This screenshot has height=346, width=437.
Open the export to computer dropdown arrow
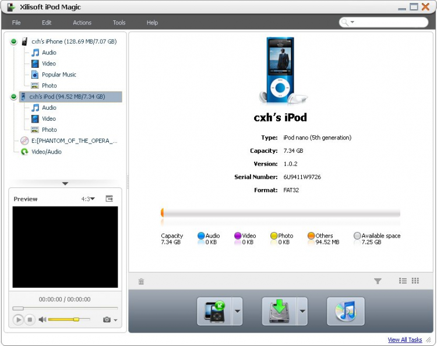pos(302,311)
